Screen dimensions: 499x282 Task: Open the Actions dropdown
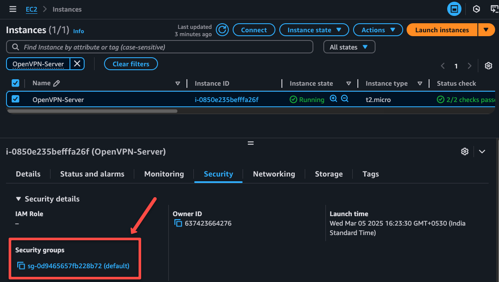[378, 30]
